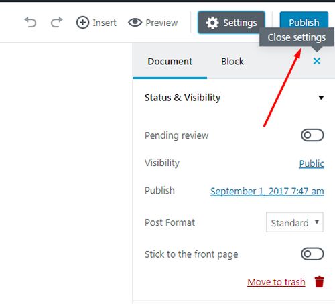This screenshot has height=304, width=335.
Task: Open the Public visibility link
Action: 312,163
